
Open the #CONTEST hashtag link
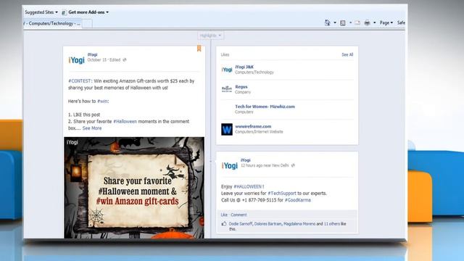80,80
